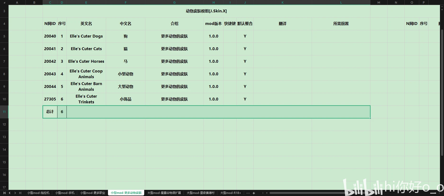Select cell Elle's Cuter Cats
This screenshot has width=444, height=196.
click(86, 49)
